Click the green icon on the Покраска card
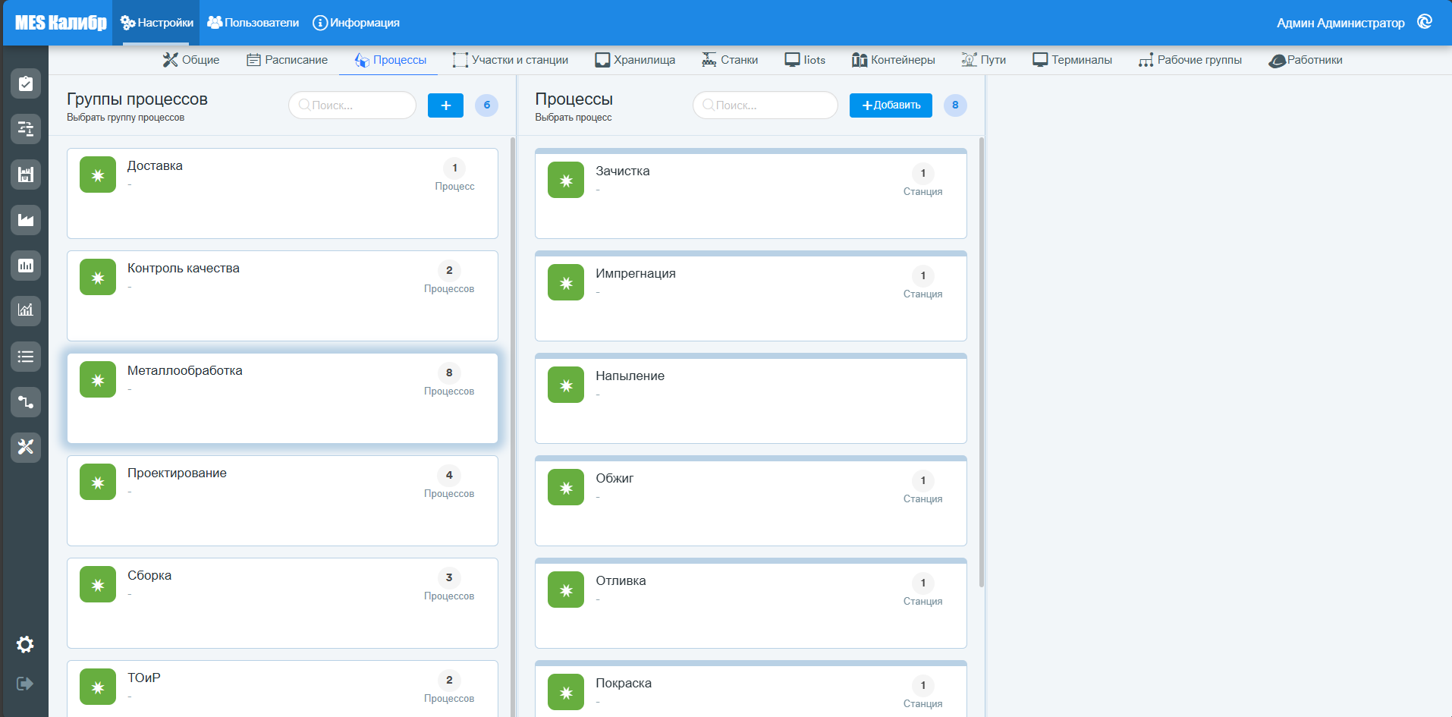Viewport: 1452px width, 717px height. [566, 692]
